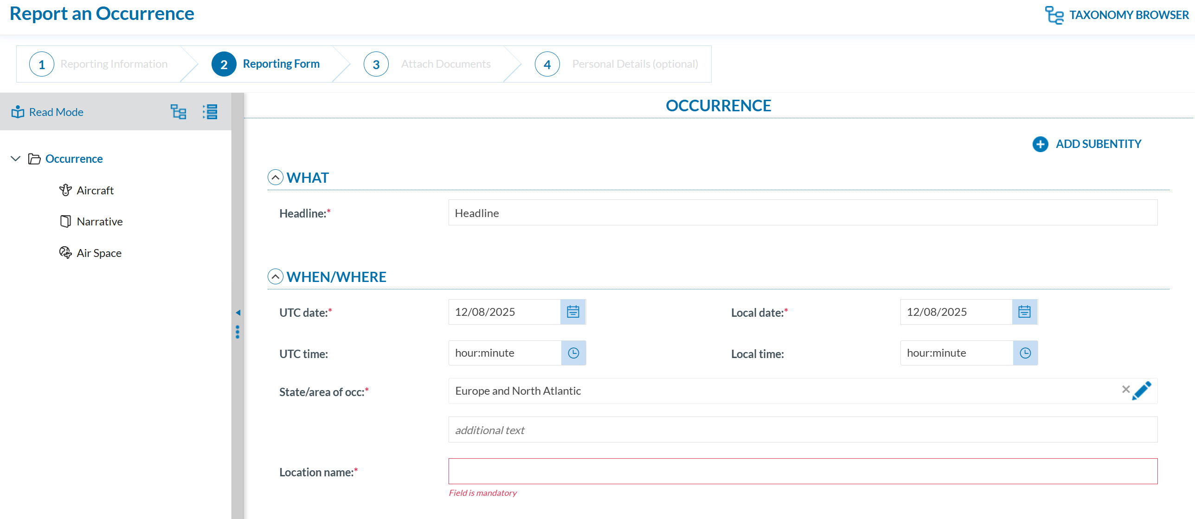
Task: Open the Local date calendar picker
Action: tap(1024, 312)
